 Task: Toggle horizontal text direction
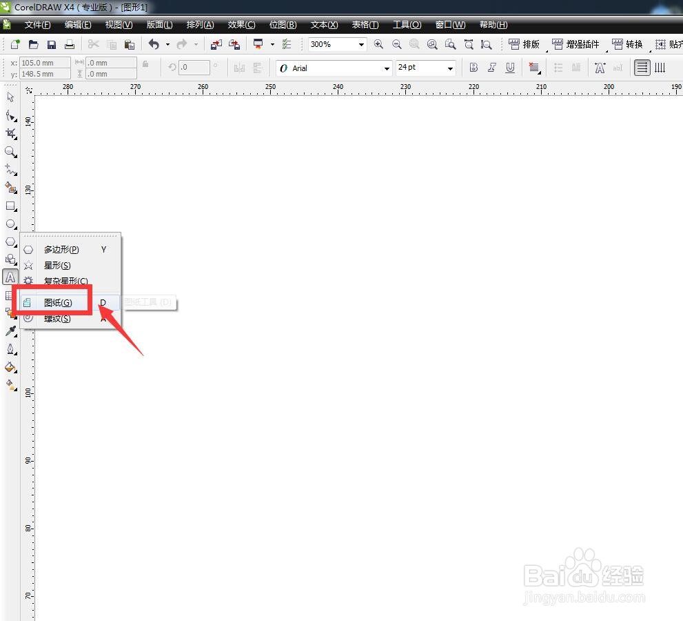tap(642, 68)
